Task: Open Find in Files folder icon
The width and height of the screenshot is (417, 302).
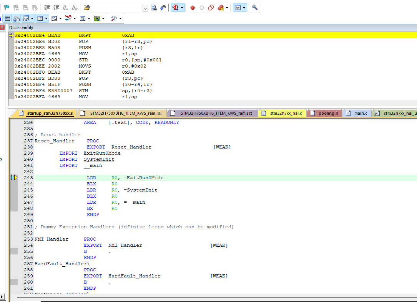Action: point(87,8)
